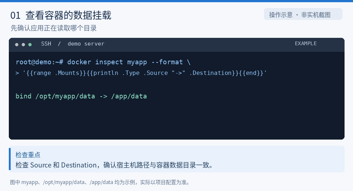Click the docker inspect myapp --format command line
Screen dimensions: 353x191
pos(103,62)
